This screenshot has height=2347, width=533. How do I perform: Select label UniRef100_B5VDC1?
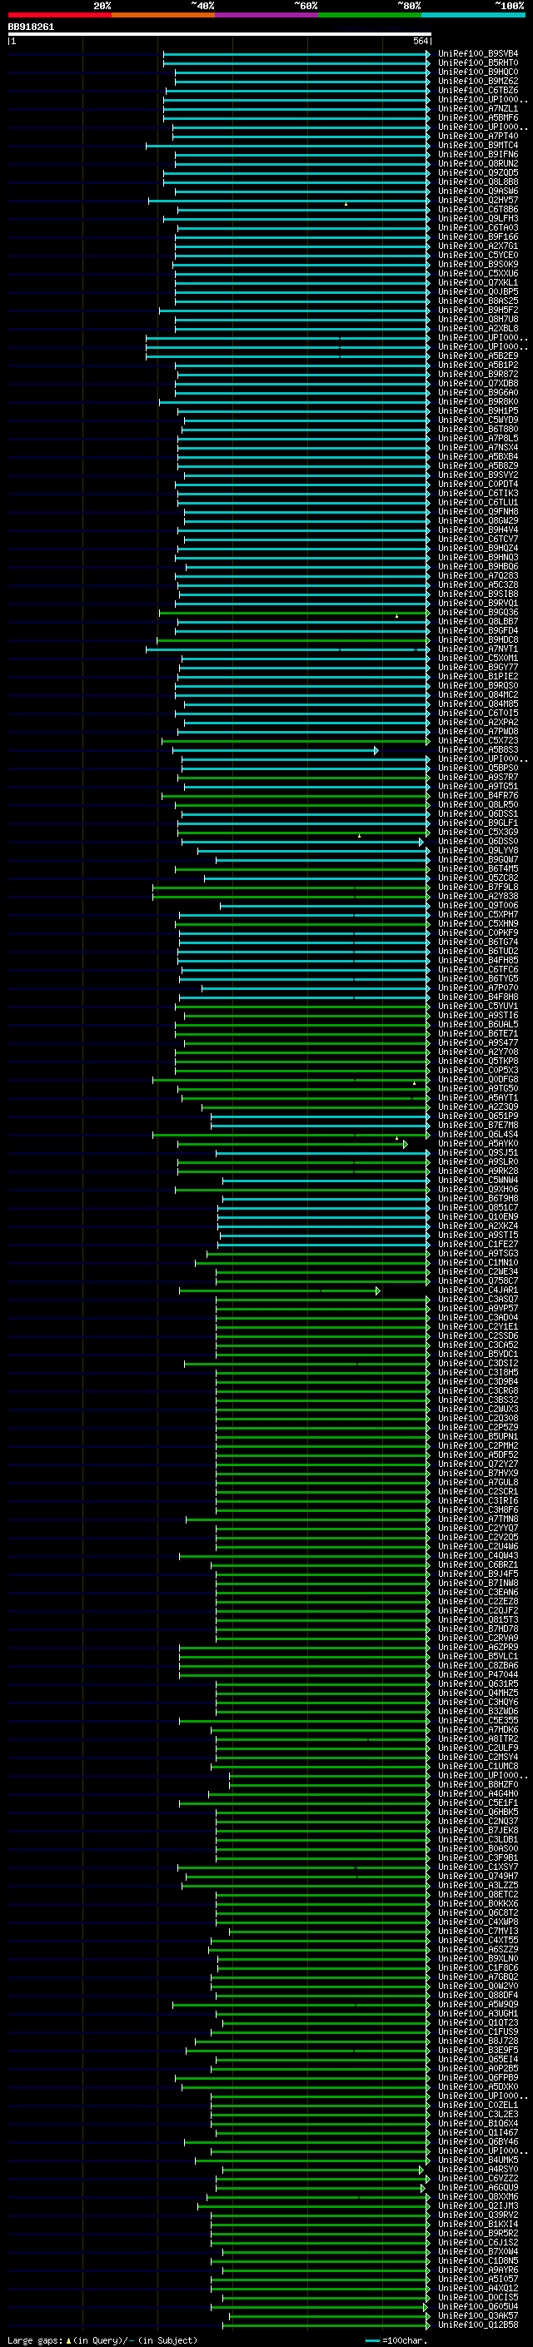point(478,1354)
